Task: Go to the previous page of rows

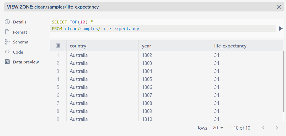Action: pyautogui.click(x=263, y=128)
